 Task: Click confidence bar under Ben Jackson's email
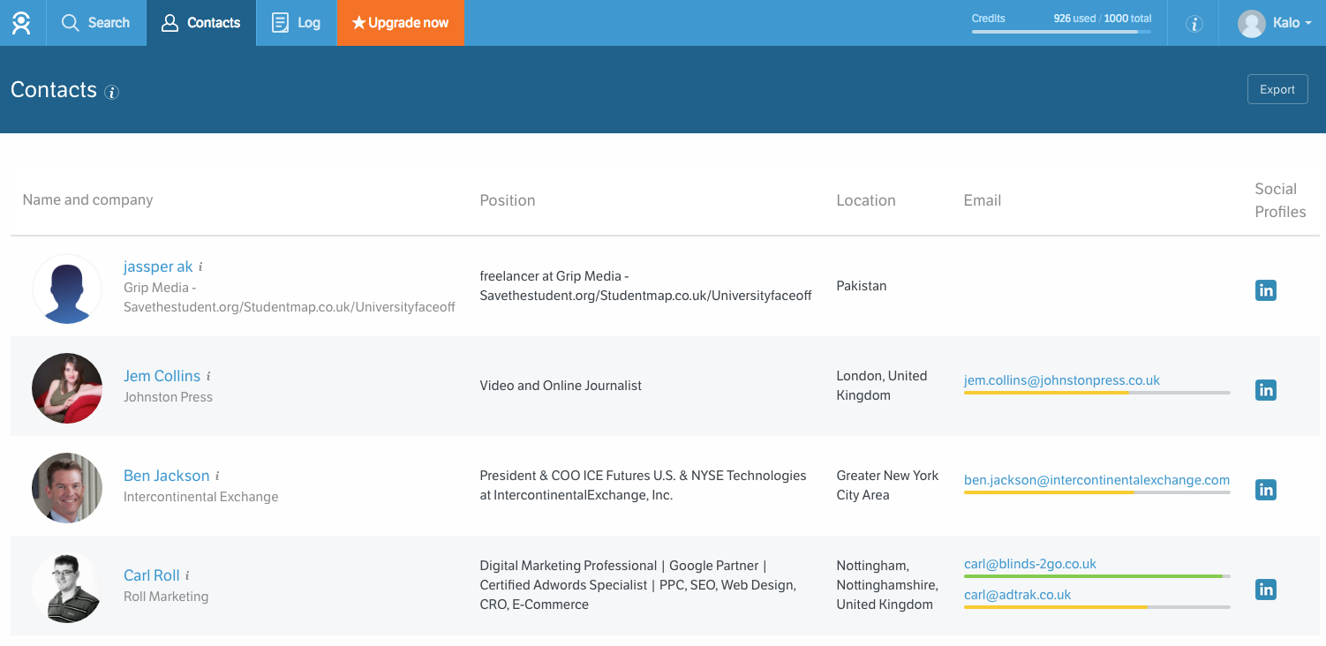click(1097, 492)
